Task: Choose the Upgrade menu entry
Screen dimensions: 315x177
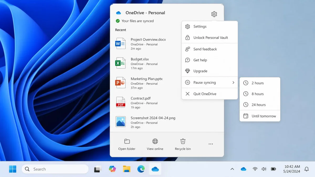Action: pos(210,71)
